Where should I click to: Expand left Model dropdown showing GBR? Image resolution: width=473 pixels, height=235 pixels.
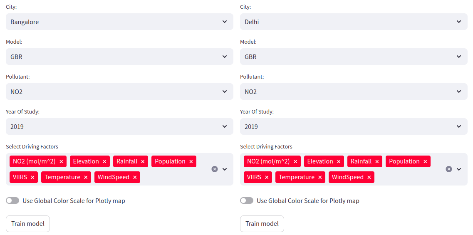(x=119, y=57)
